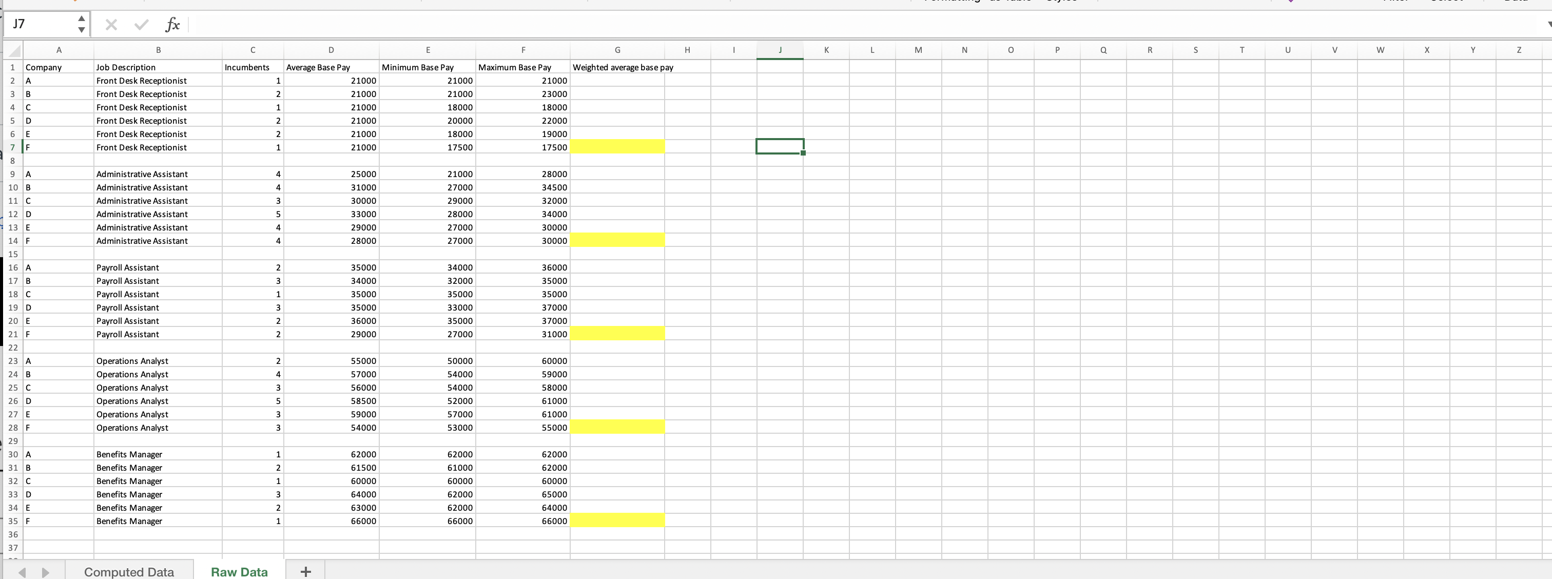Click the Enter checkmark beside the formula bar
The image size is (1552, 579).
pos(142,25)
